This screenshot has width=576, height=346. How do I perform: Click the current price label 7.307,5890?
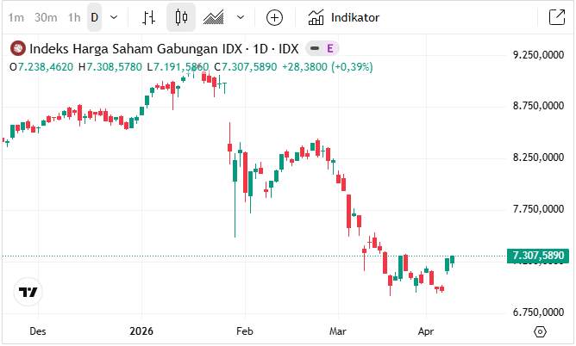click(x=538, y=256)
